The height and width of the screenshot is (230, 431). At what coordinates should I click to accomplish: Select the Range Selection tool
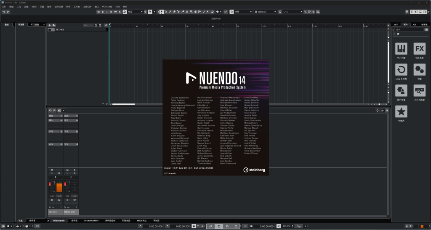[x=166, y=12]
